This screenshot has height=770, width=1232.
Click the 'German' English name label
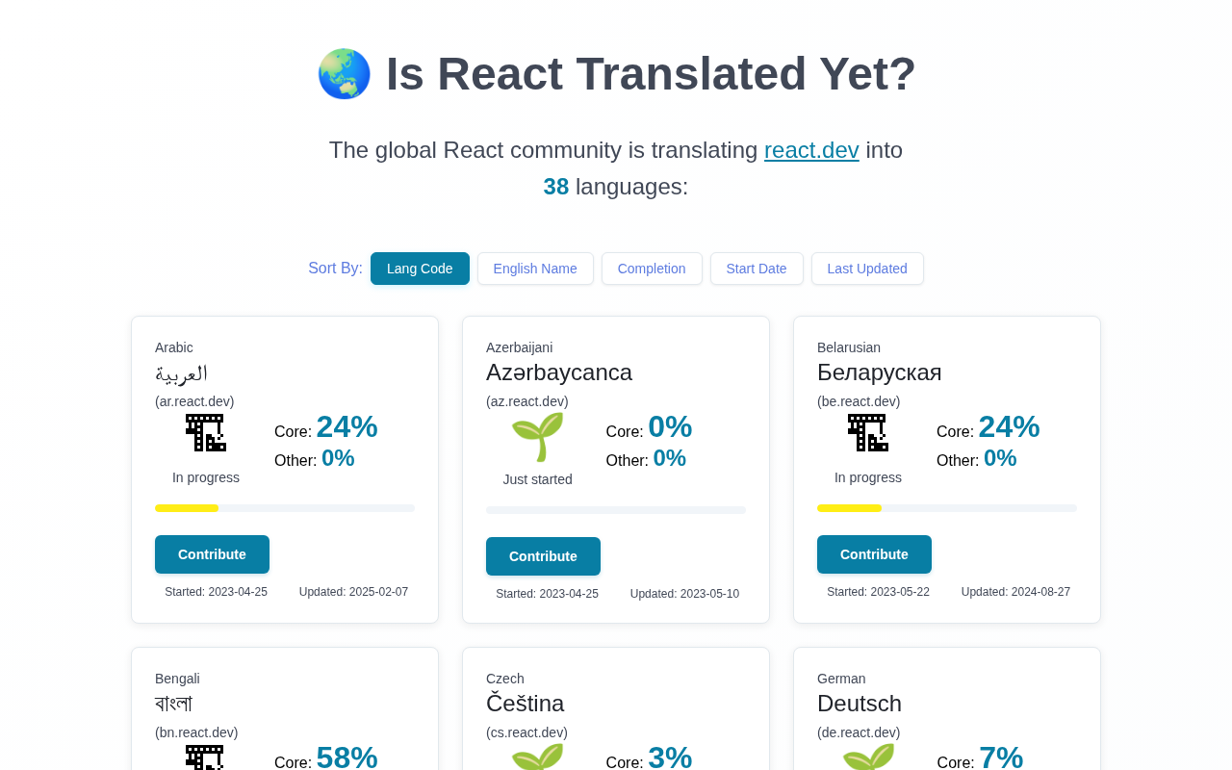point(841,679)
